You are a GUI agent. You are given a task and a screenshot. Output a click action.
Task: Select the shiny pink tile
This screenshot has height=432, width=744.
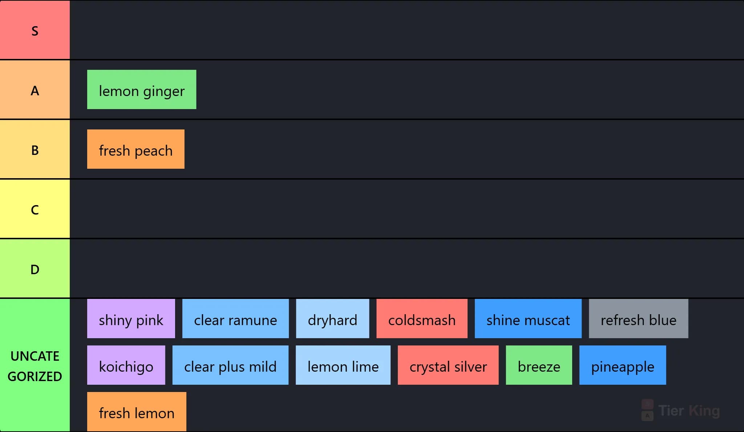coord(131,319)
